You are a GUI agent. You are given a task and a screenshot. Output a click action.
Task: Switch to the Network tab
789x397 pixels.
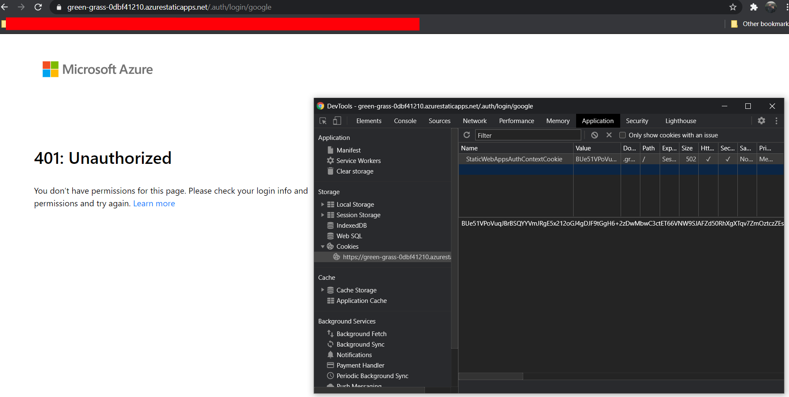click(x=474, y=121)
